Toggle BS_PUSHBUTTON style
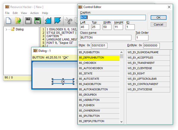The image size is (178, 130). pos(99,52)
